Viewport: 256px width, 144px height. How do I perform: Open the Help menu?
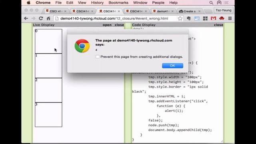tap(173, 3)
